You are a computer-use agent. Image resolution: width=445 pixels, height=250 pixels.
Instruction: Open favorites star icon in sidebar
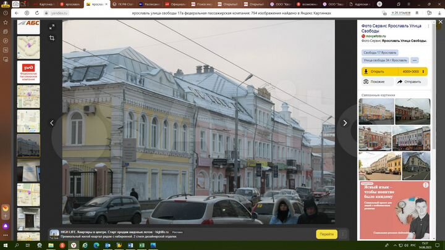click(x=6, y=22)
